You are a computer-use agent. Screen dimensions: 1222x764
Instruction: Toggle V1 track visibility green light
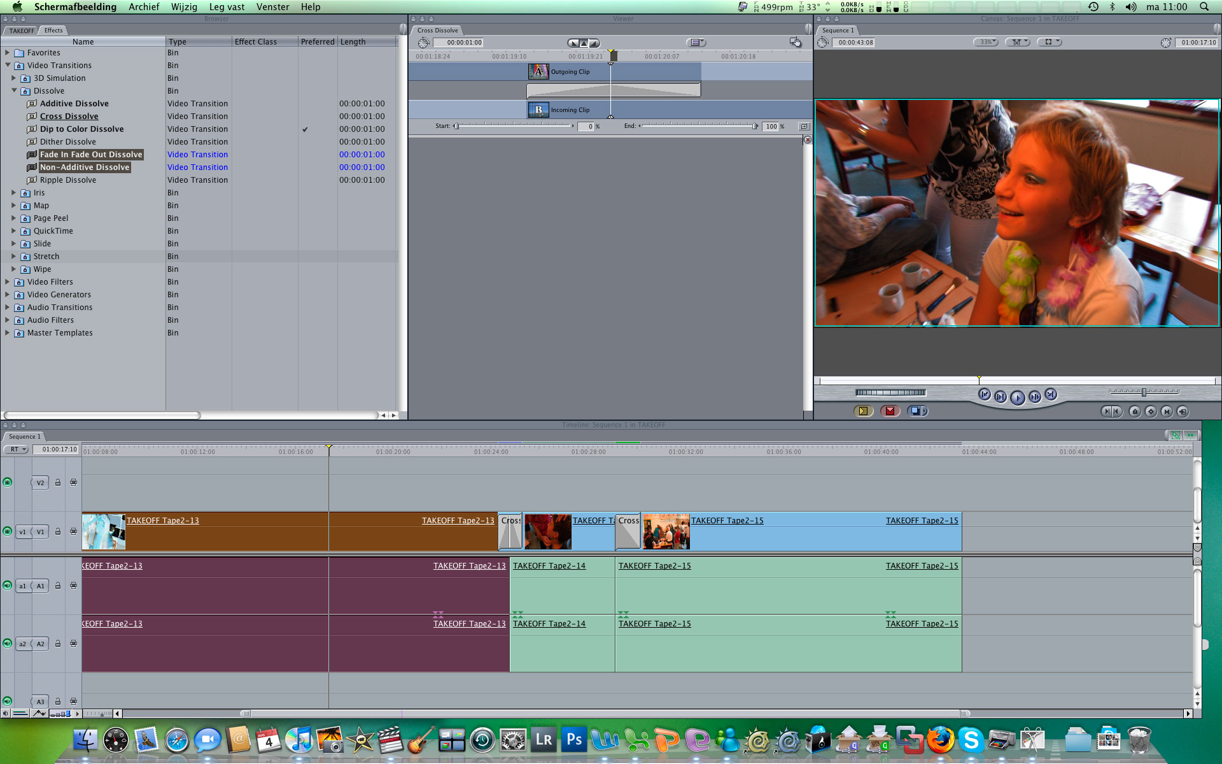(x=8, y=532)
